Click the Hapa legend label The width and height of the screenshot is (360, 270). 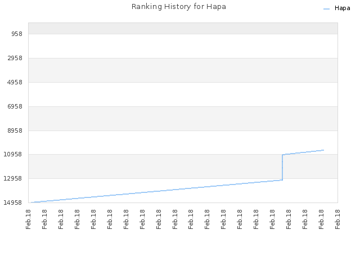(343, 8)
